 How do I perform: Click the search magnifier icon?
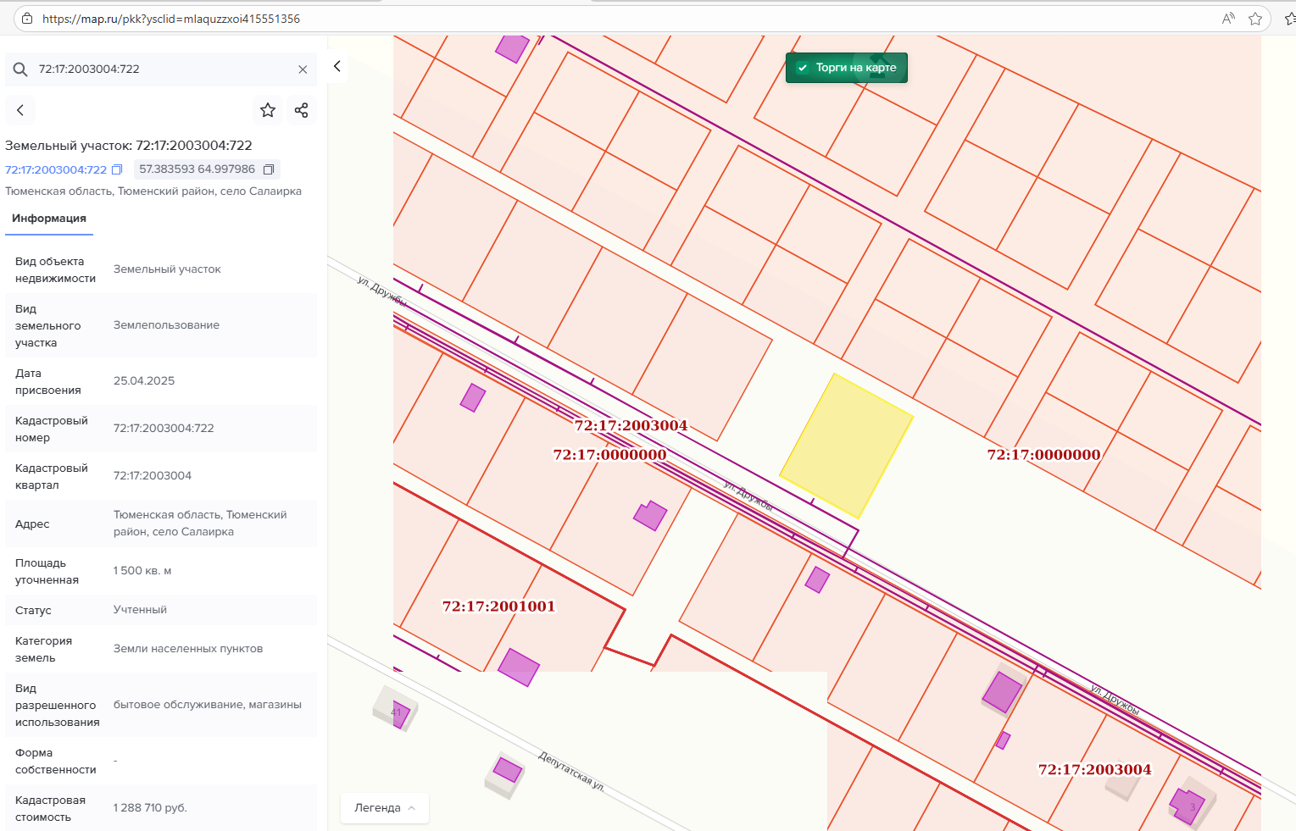coord(21,69)
